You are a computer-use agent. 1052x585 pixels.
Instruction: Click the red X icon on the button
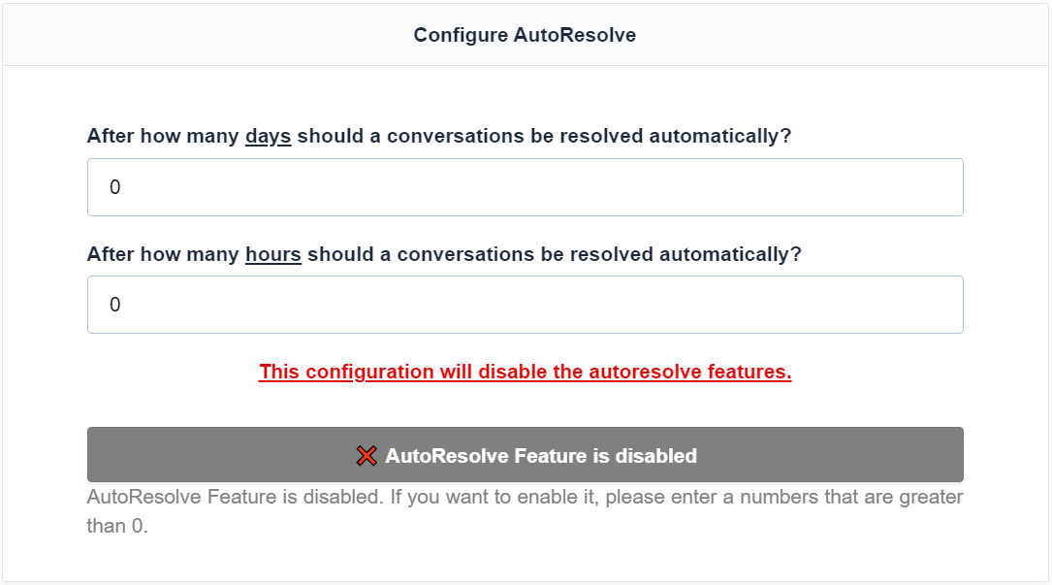367,456
